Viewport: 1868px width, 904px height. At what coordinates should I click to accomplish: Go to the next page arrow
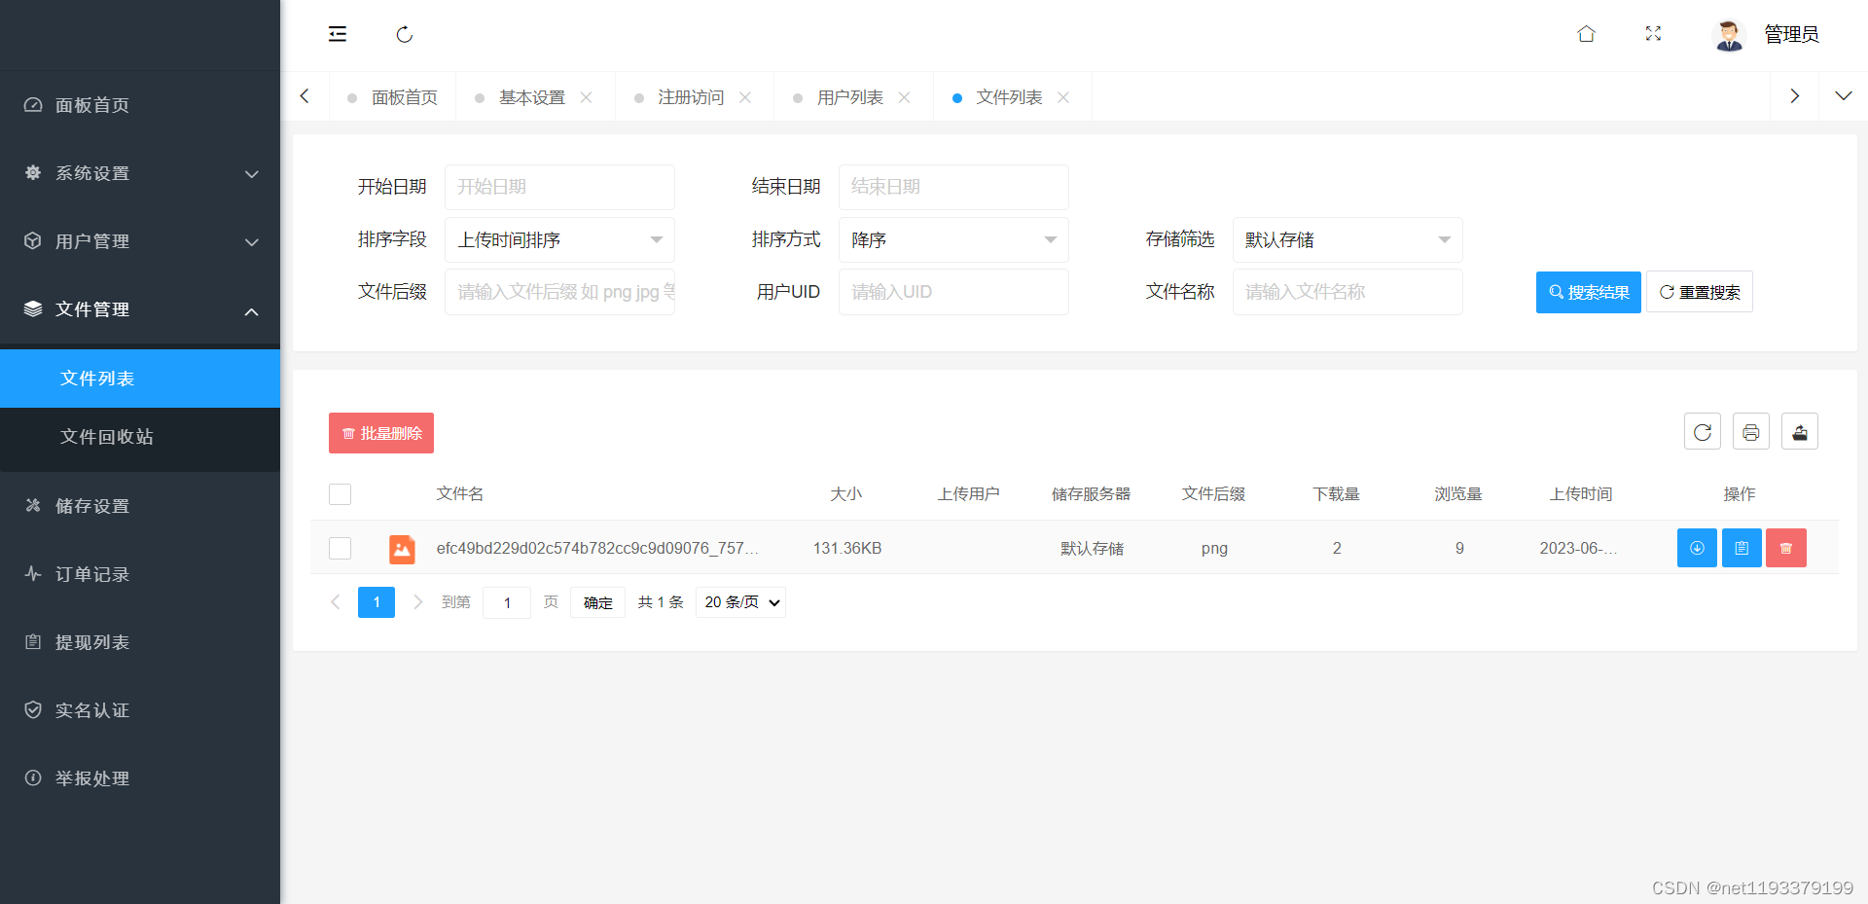tap(418, 602)
